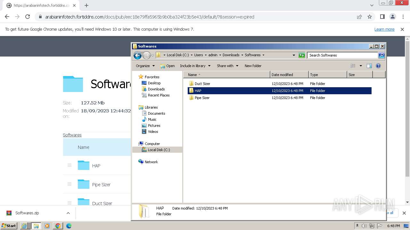This screenshot has height=230, width=410.
Task: Create a New folder
Action: coord(253,66)
